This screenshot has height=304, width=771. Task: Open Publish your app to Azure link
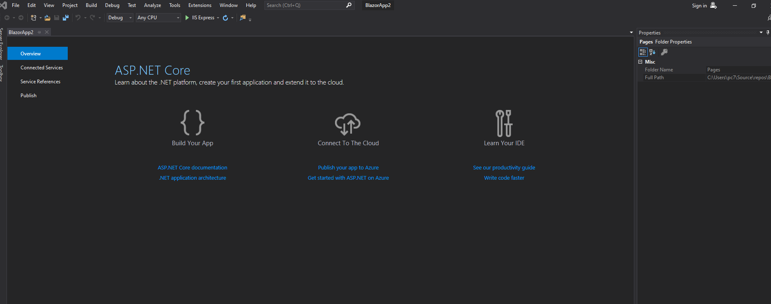pyautogui.click(x=348, y=168)
